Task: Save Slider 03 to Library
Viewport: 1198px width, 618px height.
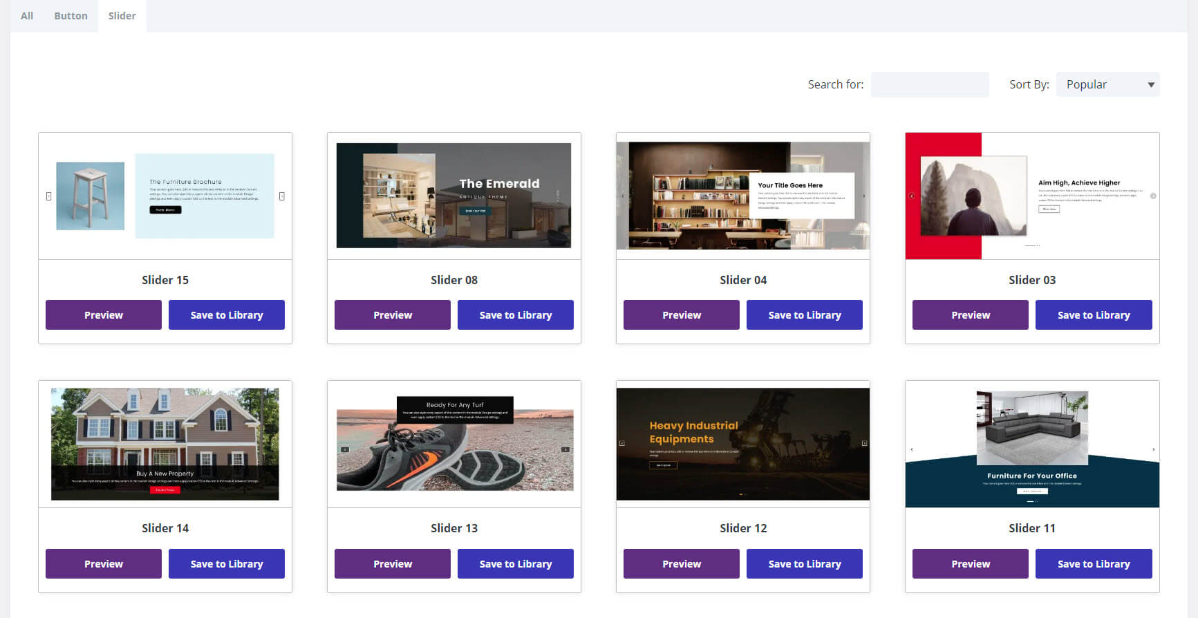Action: click(1094, 315)
